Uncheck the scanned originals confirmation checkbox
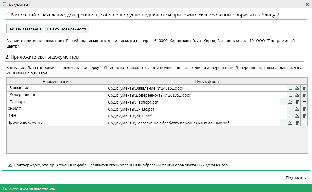This screenshot has width=312, height=192. [10, 165]
